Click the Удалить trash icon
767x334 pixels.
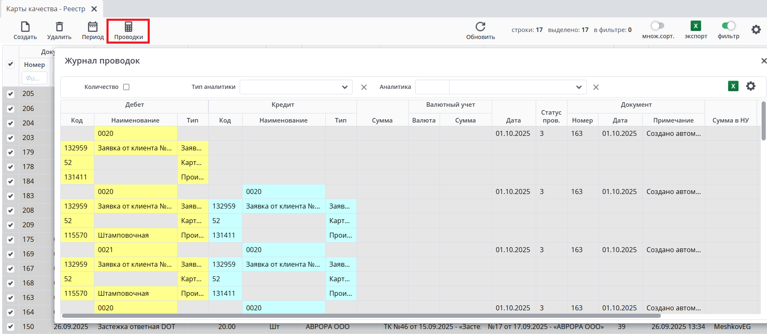59,27
